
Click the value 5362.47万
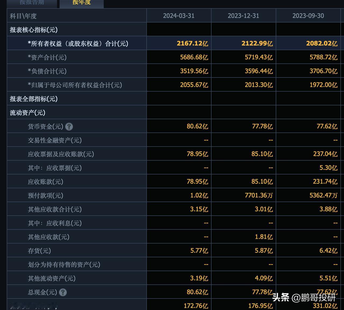pos(324,196)
